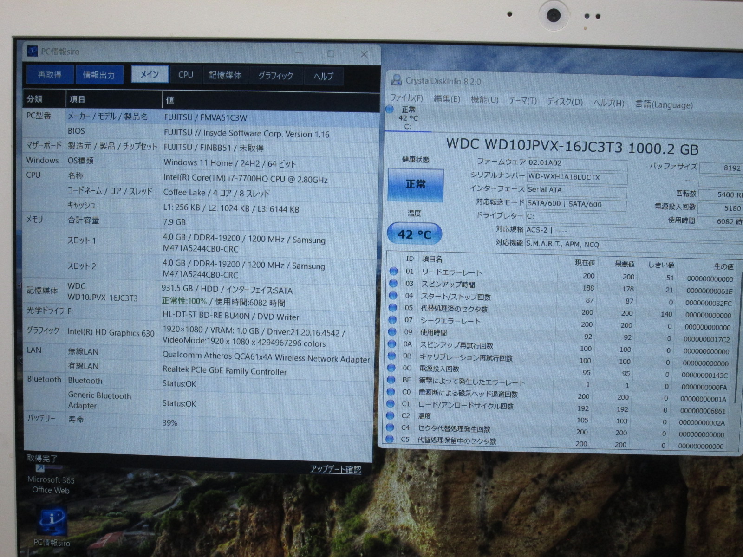
Task: Select the 7.9 GB total memory value
Action: coord(174,222)
